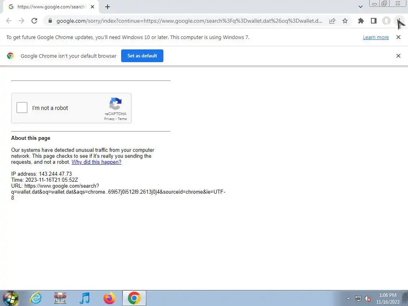
Task: Click the Set as default button
Action: point(142,56)
